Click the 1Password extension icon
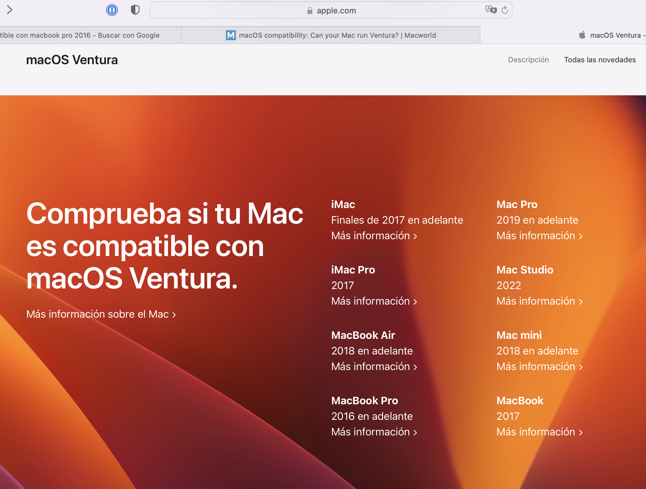This screenshot has width=646, height=489. click(112, 10)
